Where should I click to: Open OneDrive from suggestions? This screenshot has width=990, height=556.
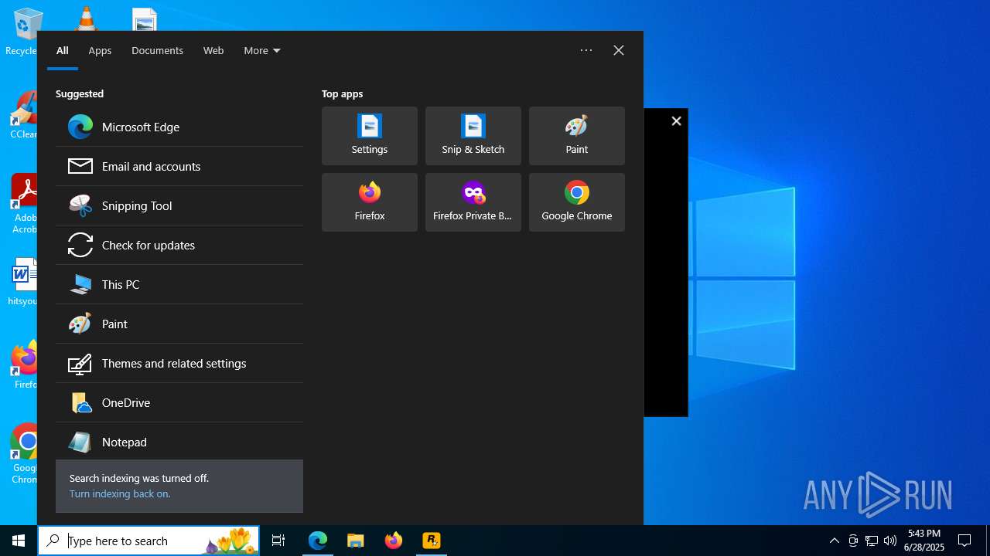tap(179, 402)
